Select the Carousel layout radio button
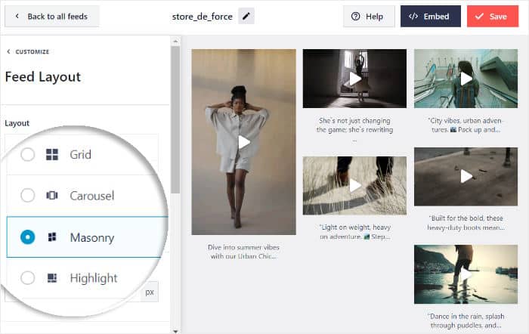 [28, 196]
